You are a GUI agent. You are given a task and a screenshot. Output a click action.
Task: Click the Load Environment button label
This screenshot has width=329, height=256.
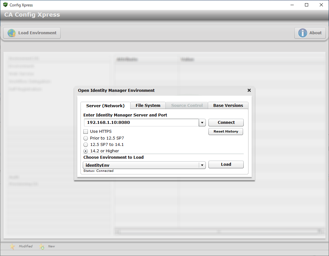tap(37, 33)
